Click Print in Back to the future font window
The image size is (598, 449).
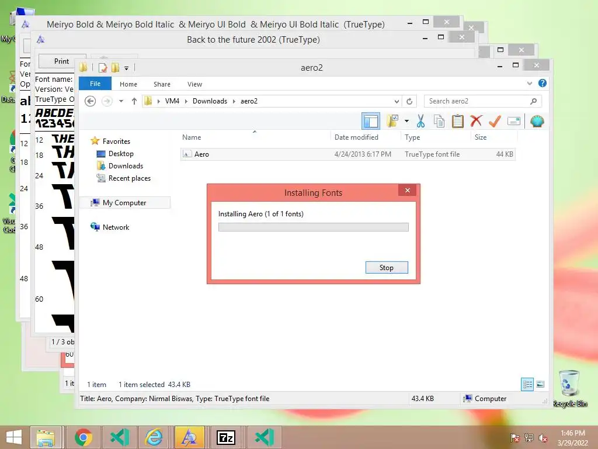(61, 61)
